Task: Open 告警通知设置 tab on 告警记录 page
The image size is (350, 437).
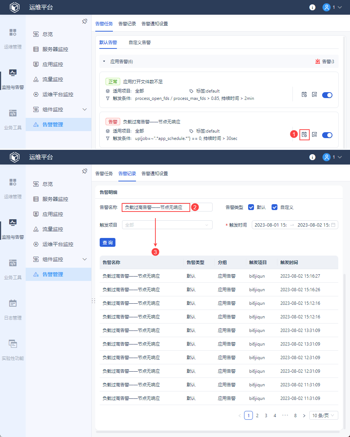Action: coord(155,173)
